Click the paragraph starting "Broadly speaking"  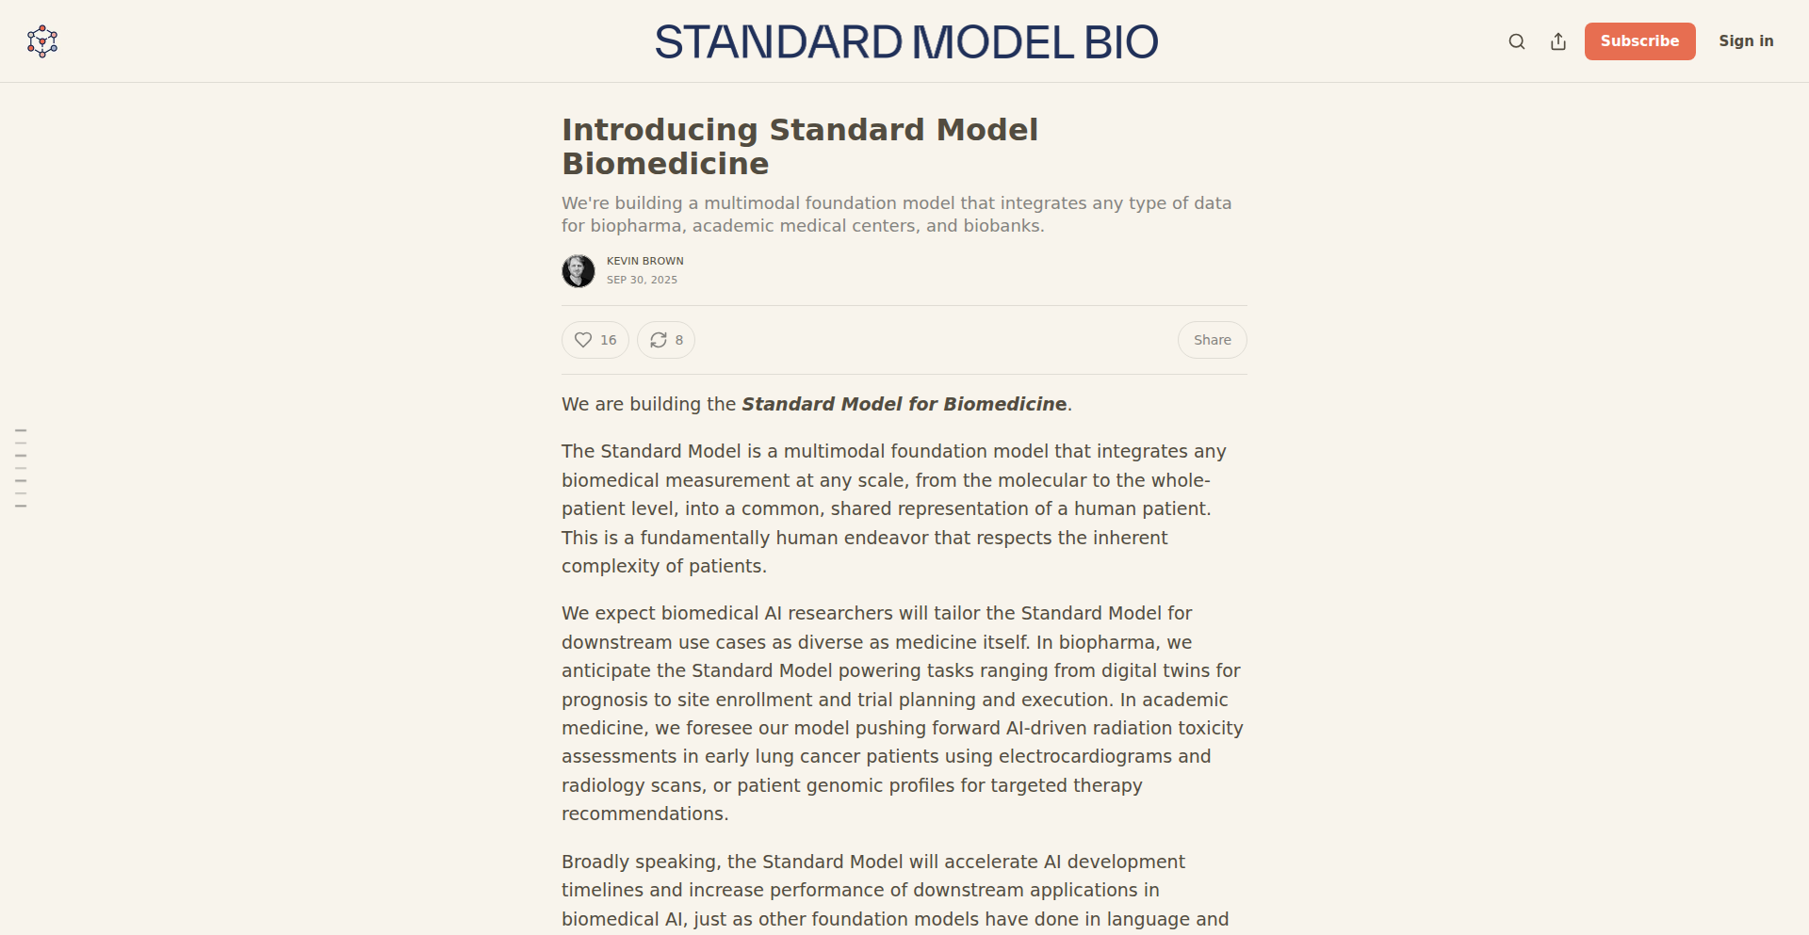point(894,890)
